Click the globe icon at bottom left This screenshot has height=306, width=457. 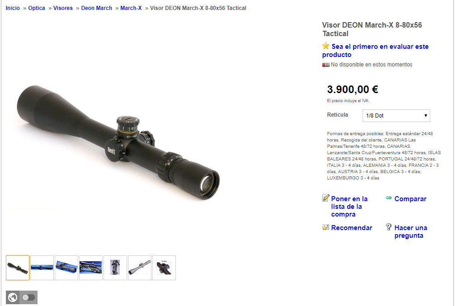click(x=13, y=297)
